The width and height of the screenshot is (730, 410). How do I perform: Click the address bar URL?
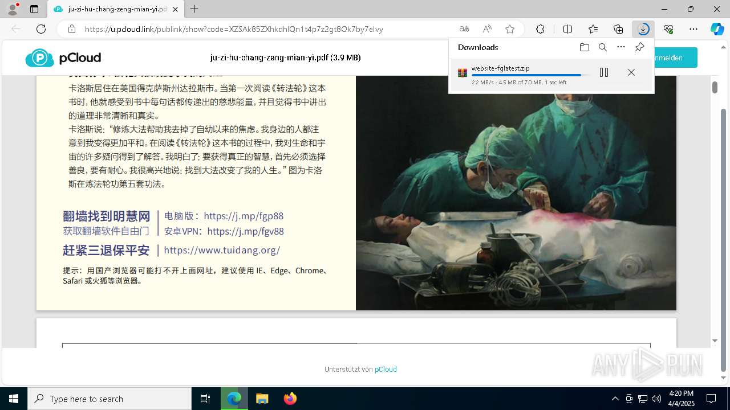(234, 29)
